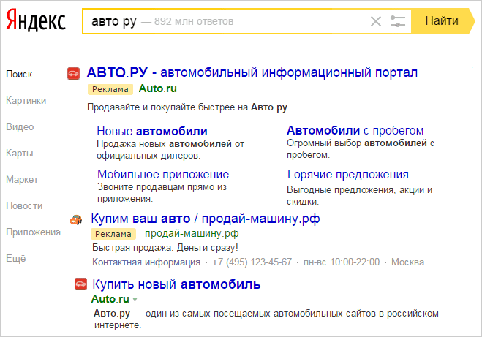Click the orange car favicon of продай-машину.рф
Image resolution: width=482 pixels, height=337 pixels.
[x=76, y=219]
